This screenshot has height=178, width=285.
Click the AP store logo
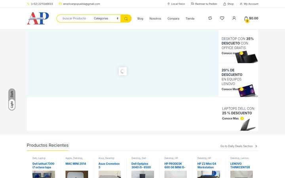coord(38,18)
